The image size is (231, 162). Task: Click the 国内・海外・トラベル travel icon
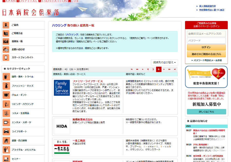[x=6, y=77]
